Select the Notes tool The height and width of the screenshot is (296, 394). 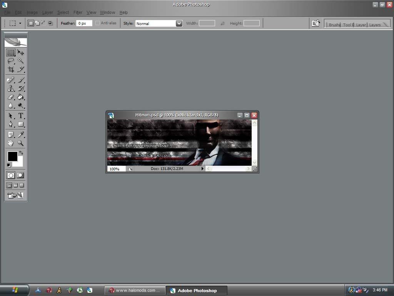11,135
